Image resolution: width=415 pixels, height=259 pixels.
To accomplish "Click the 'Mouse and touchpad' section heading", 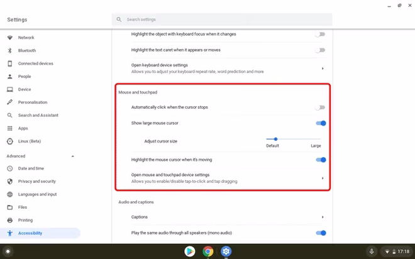I will point(138,92).
